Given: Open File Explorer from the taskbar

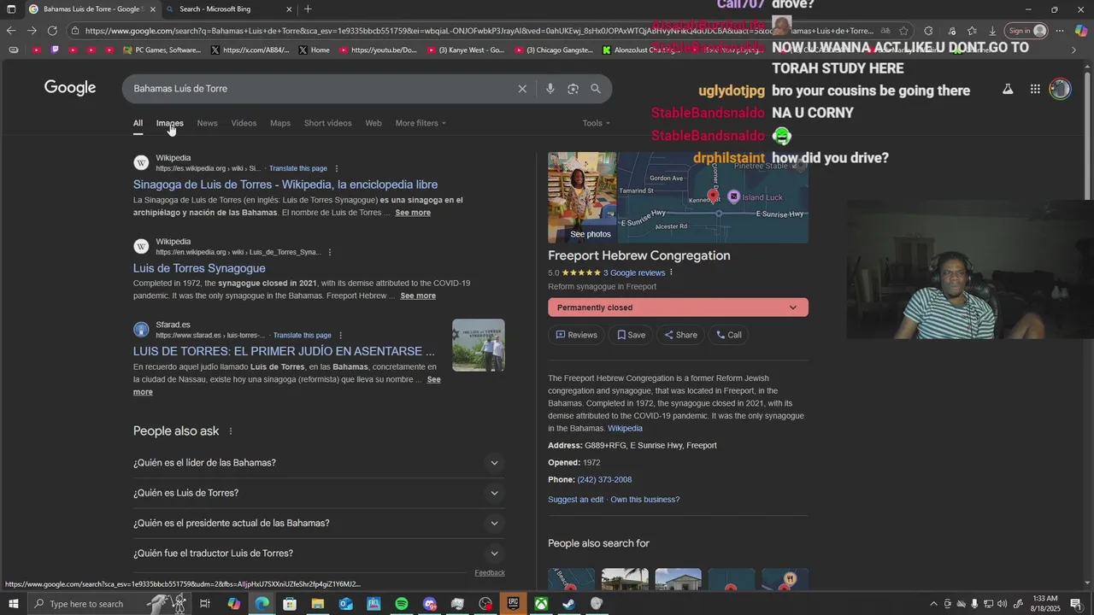Looking at the screenshot, I should 318,604.
